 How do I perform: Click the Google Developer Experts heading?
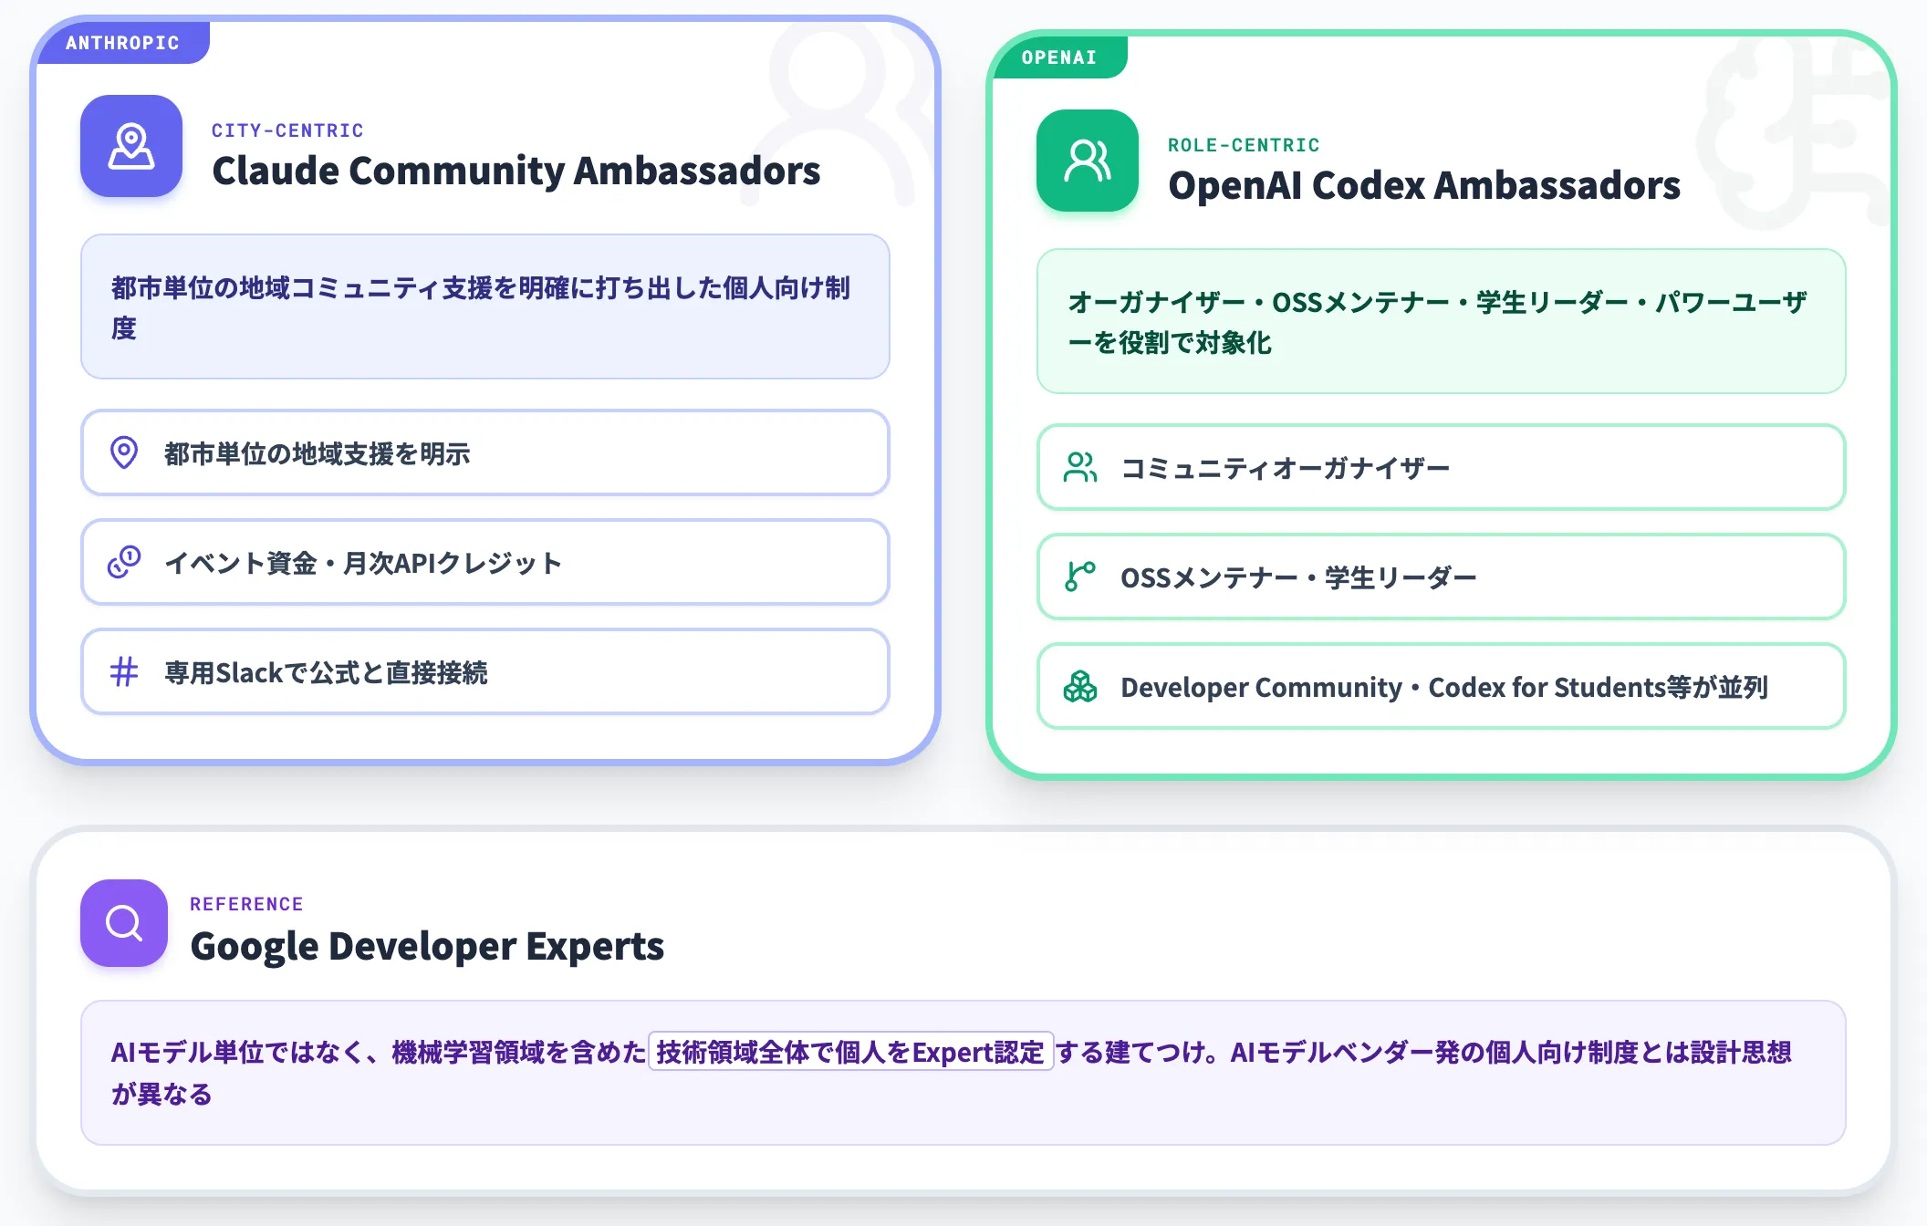click(x=427, y=946)
